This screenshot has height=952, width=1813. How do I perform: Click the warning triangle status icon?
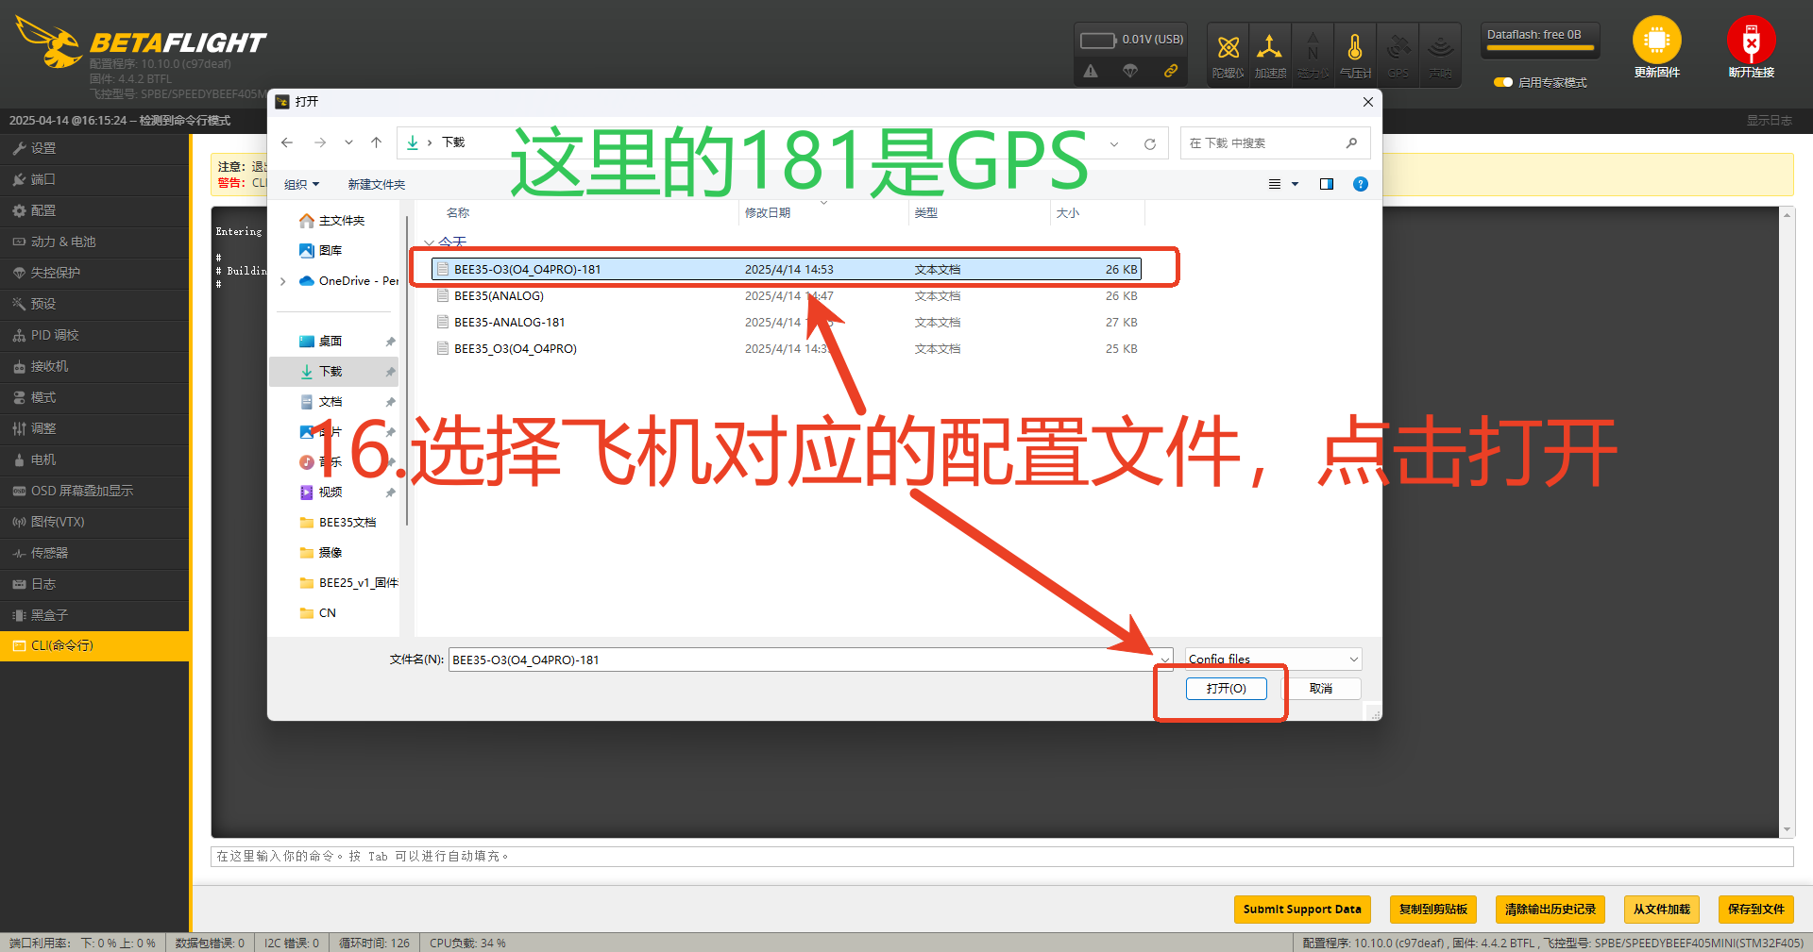tap(1091, 71)
